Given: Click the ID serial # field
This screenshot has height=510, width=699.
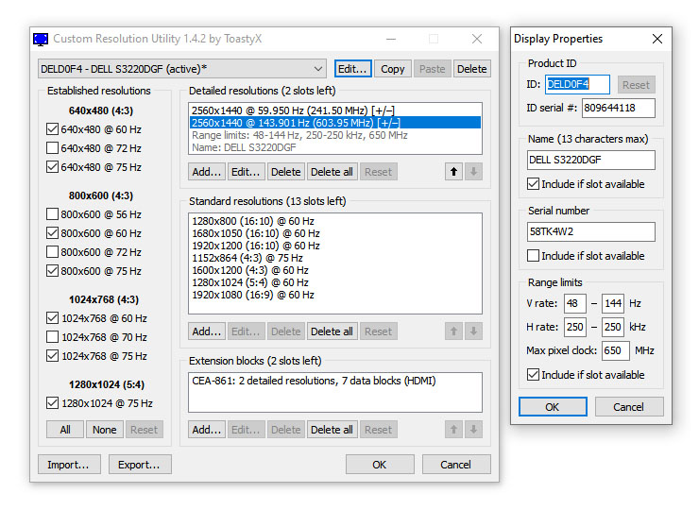Looking at the screenshot, I should [x=619, y=108].
